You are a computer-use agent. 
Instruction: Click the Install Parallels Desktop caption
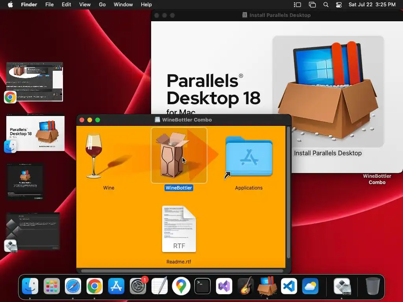(328, 153)
